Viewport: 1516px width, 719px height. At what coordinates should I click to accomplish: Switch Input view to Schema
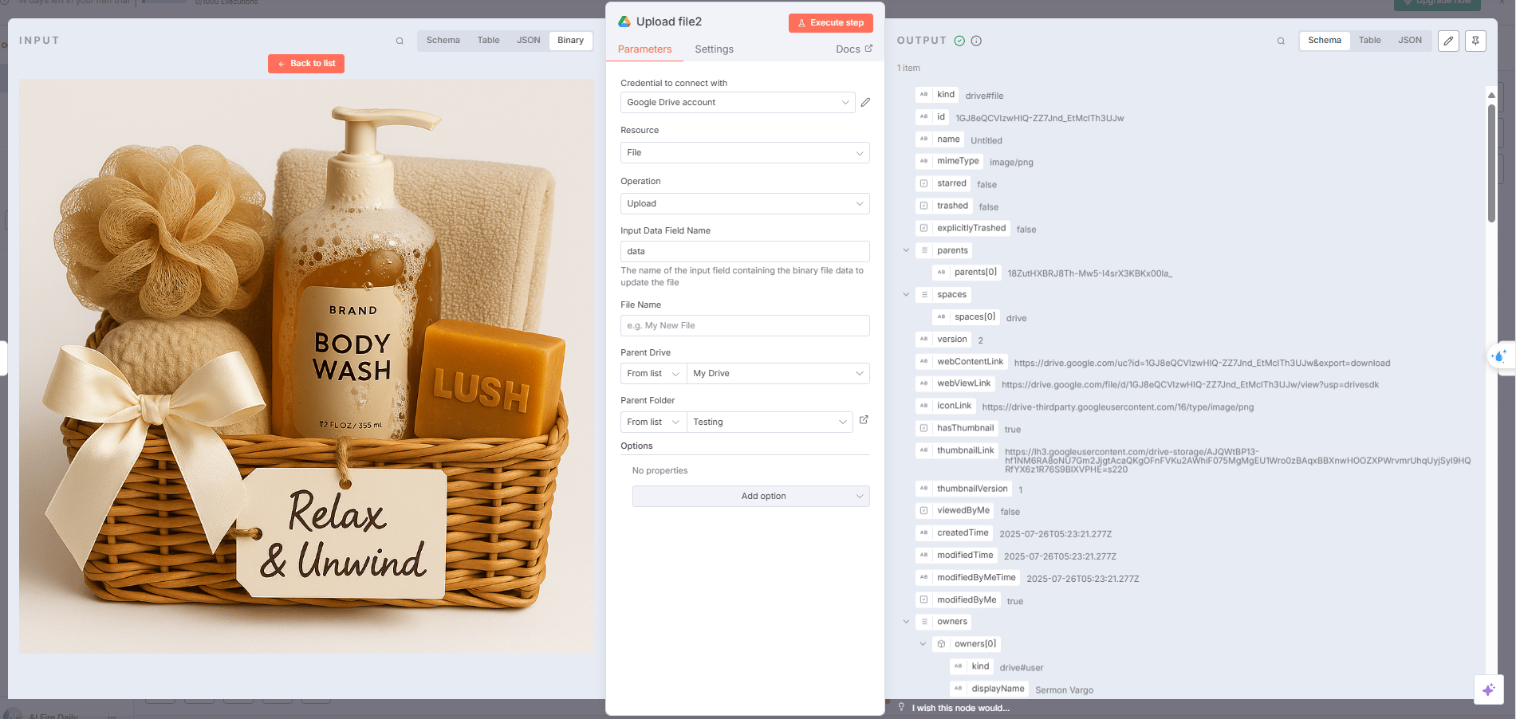pyautogui.click(x=443, y=41)
